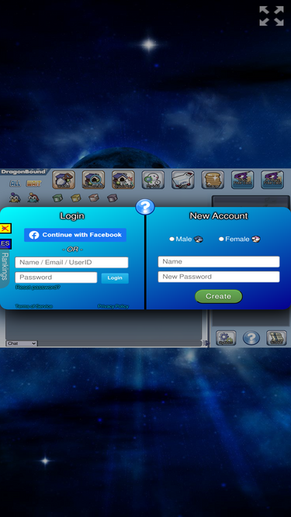The height and width of the screenshot is (517, 291).
Task: Open the Privacy Policy link
Action: pos(113,306)
